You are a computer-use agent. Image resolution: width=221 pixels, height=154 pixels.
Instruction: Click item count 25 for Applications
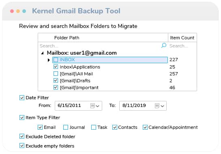tap(172, 67)
